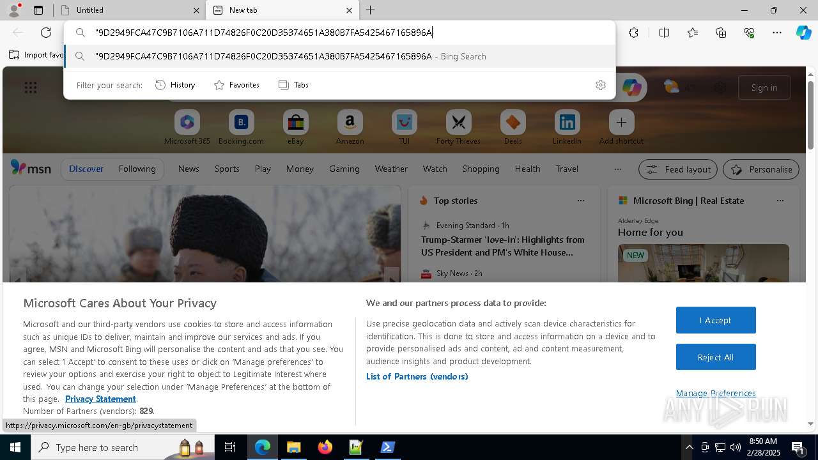This screenshot has height=460, width=818.
Task: Launch the Copilot sidebar icon
Action: click(x=803, y=33)
